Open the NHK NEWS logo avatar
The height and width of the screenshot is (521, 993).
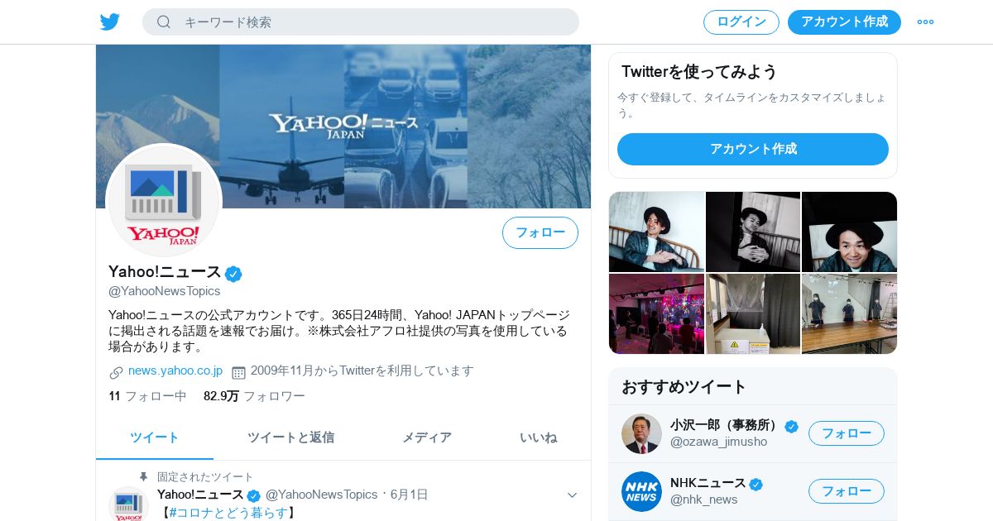pos(641,491)
